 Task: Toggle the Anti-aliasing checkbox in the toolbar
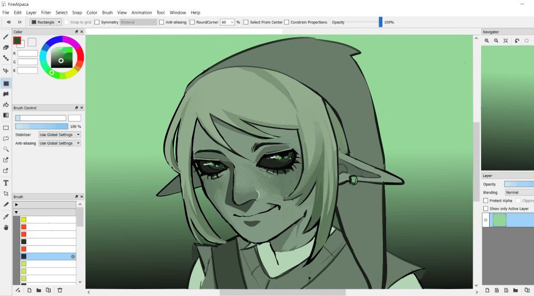click(161, 22)
